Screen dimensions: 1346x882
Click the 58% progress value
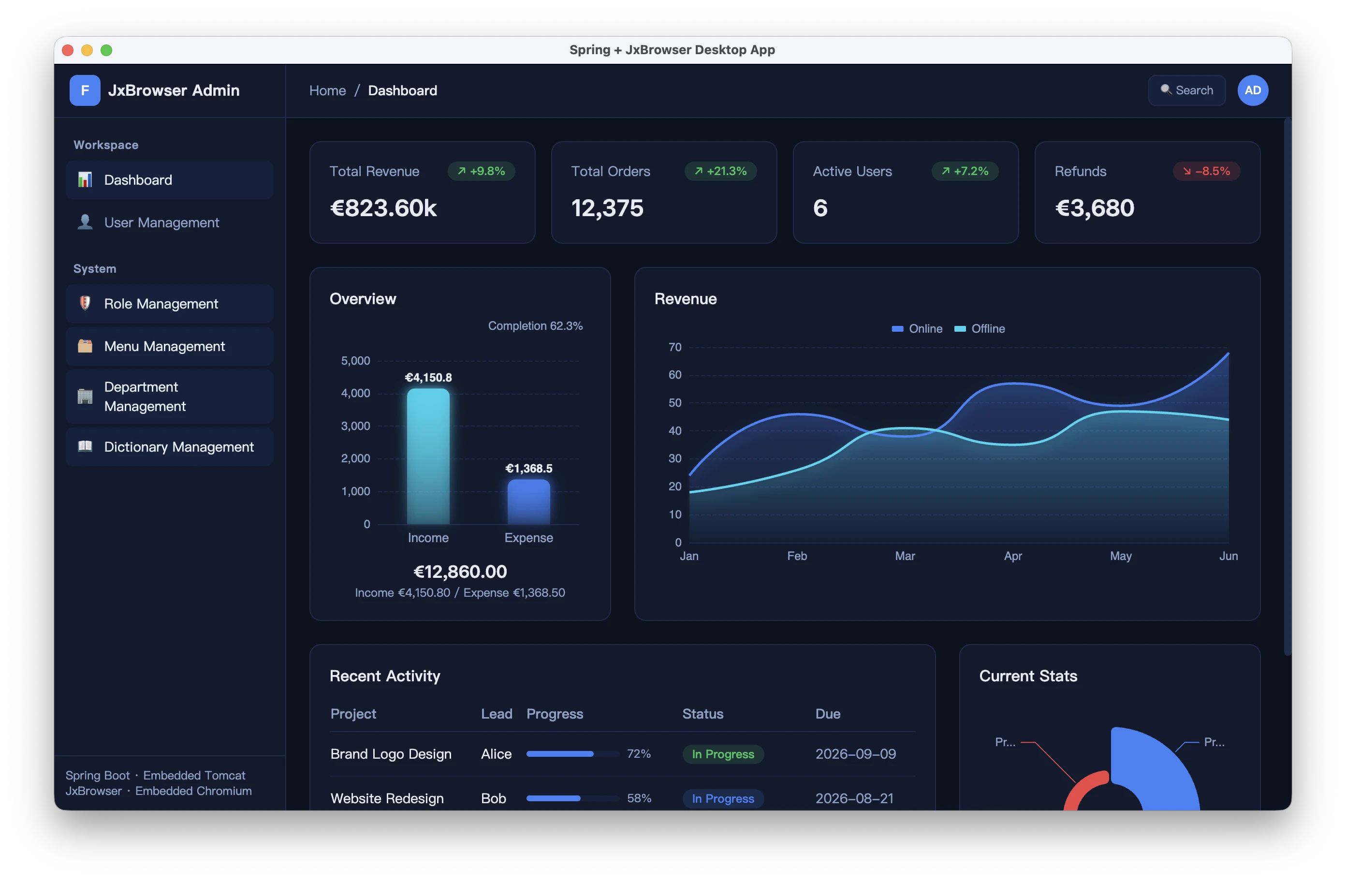coord(639,798)
